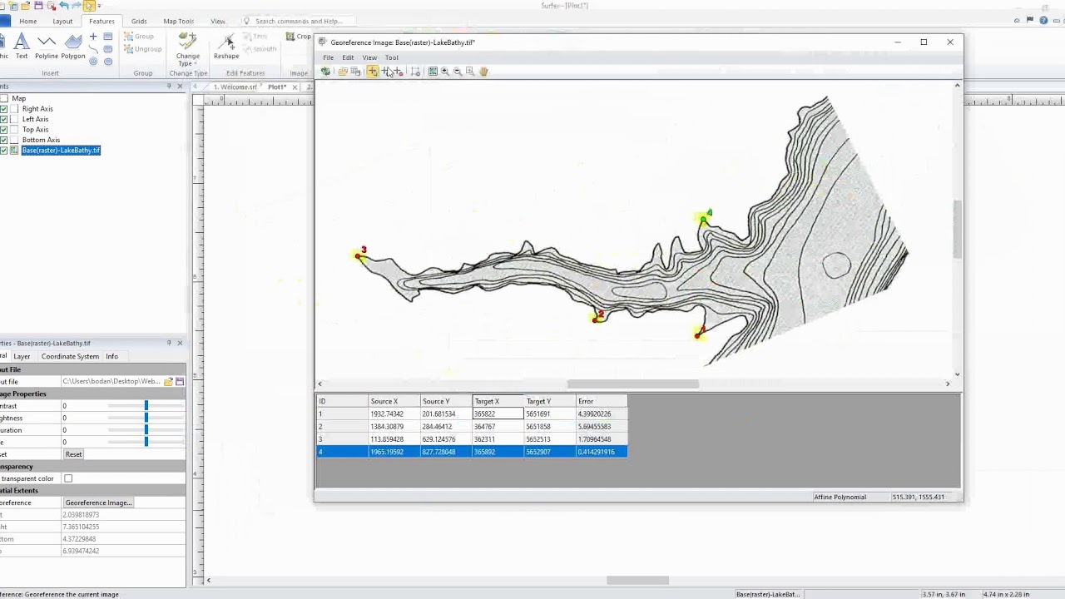Select control point row with ID 3
The height and width of the screenshot is (599, 1065).
[x=472, y=439]
